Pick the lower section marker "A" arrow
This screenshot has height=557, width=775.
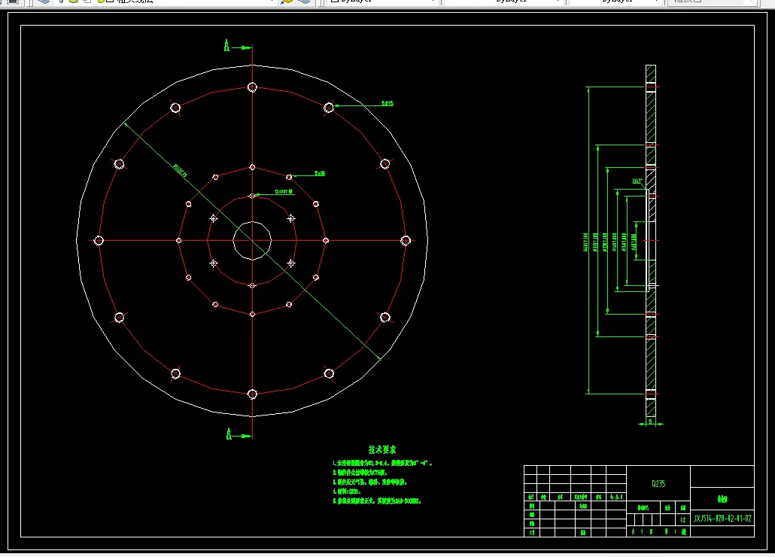pos(239,434)
